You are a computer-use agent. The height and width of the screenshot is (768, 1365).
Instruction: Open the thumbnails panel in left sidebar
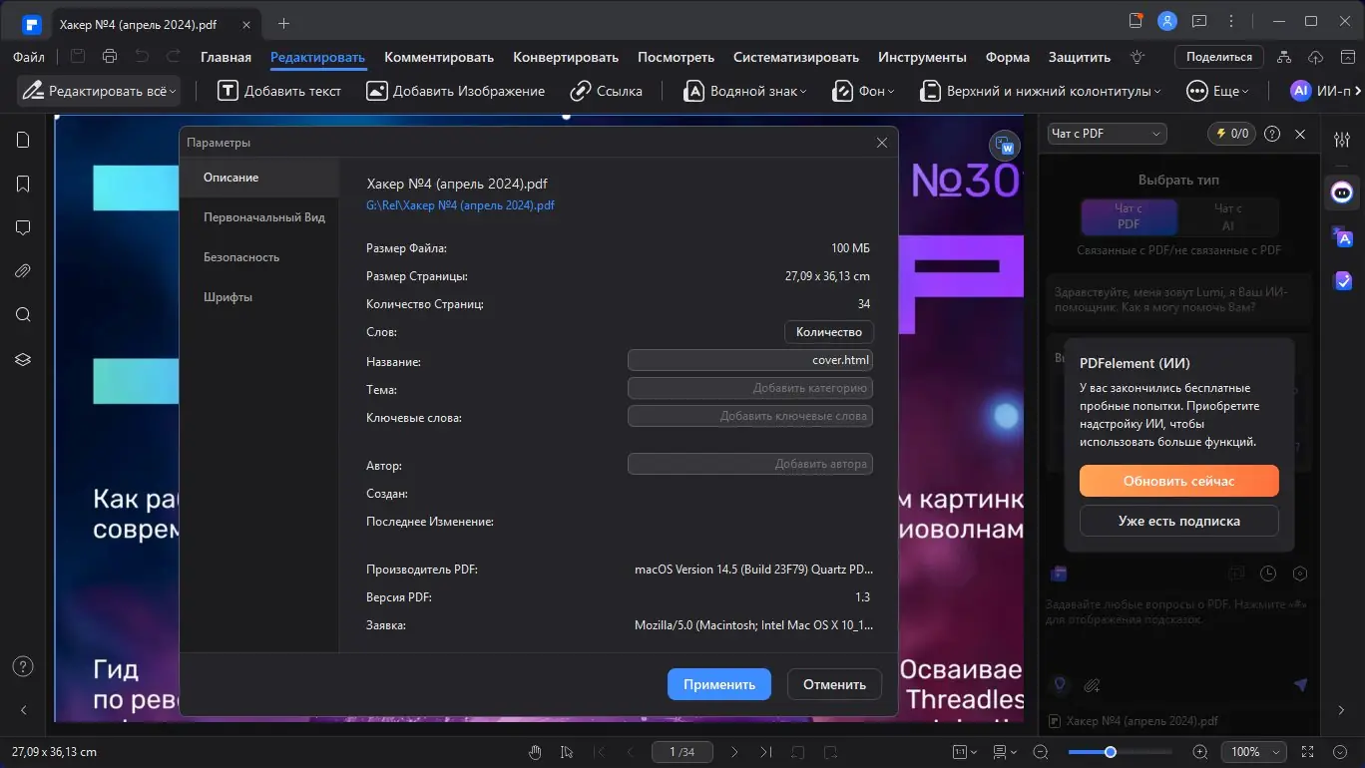(x=23, y=140)
